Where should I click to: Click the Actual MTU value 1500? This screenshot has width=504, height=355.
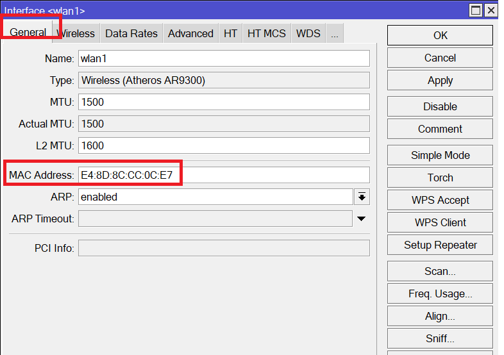[224, 124]
